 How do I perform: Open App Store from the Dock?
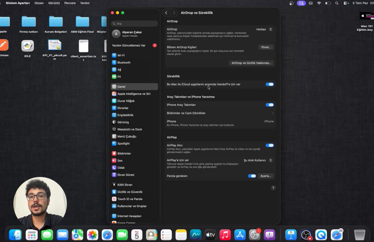240,235
